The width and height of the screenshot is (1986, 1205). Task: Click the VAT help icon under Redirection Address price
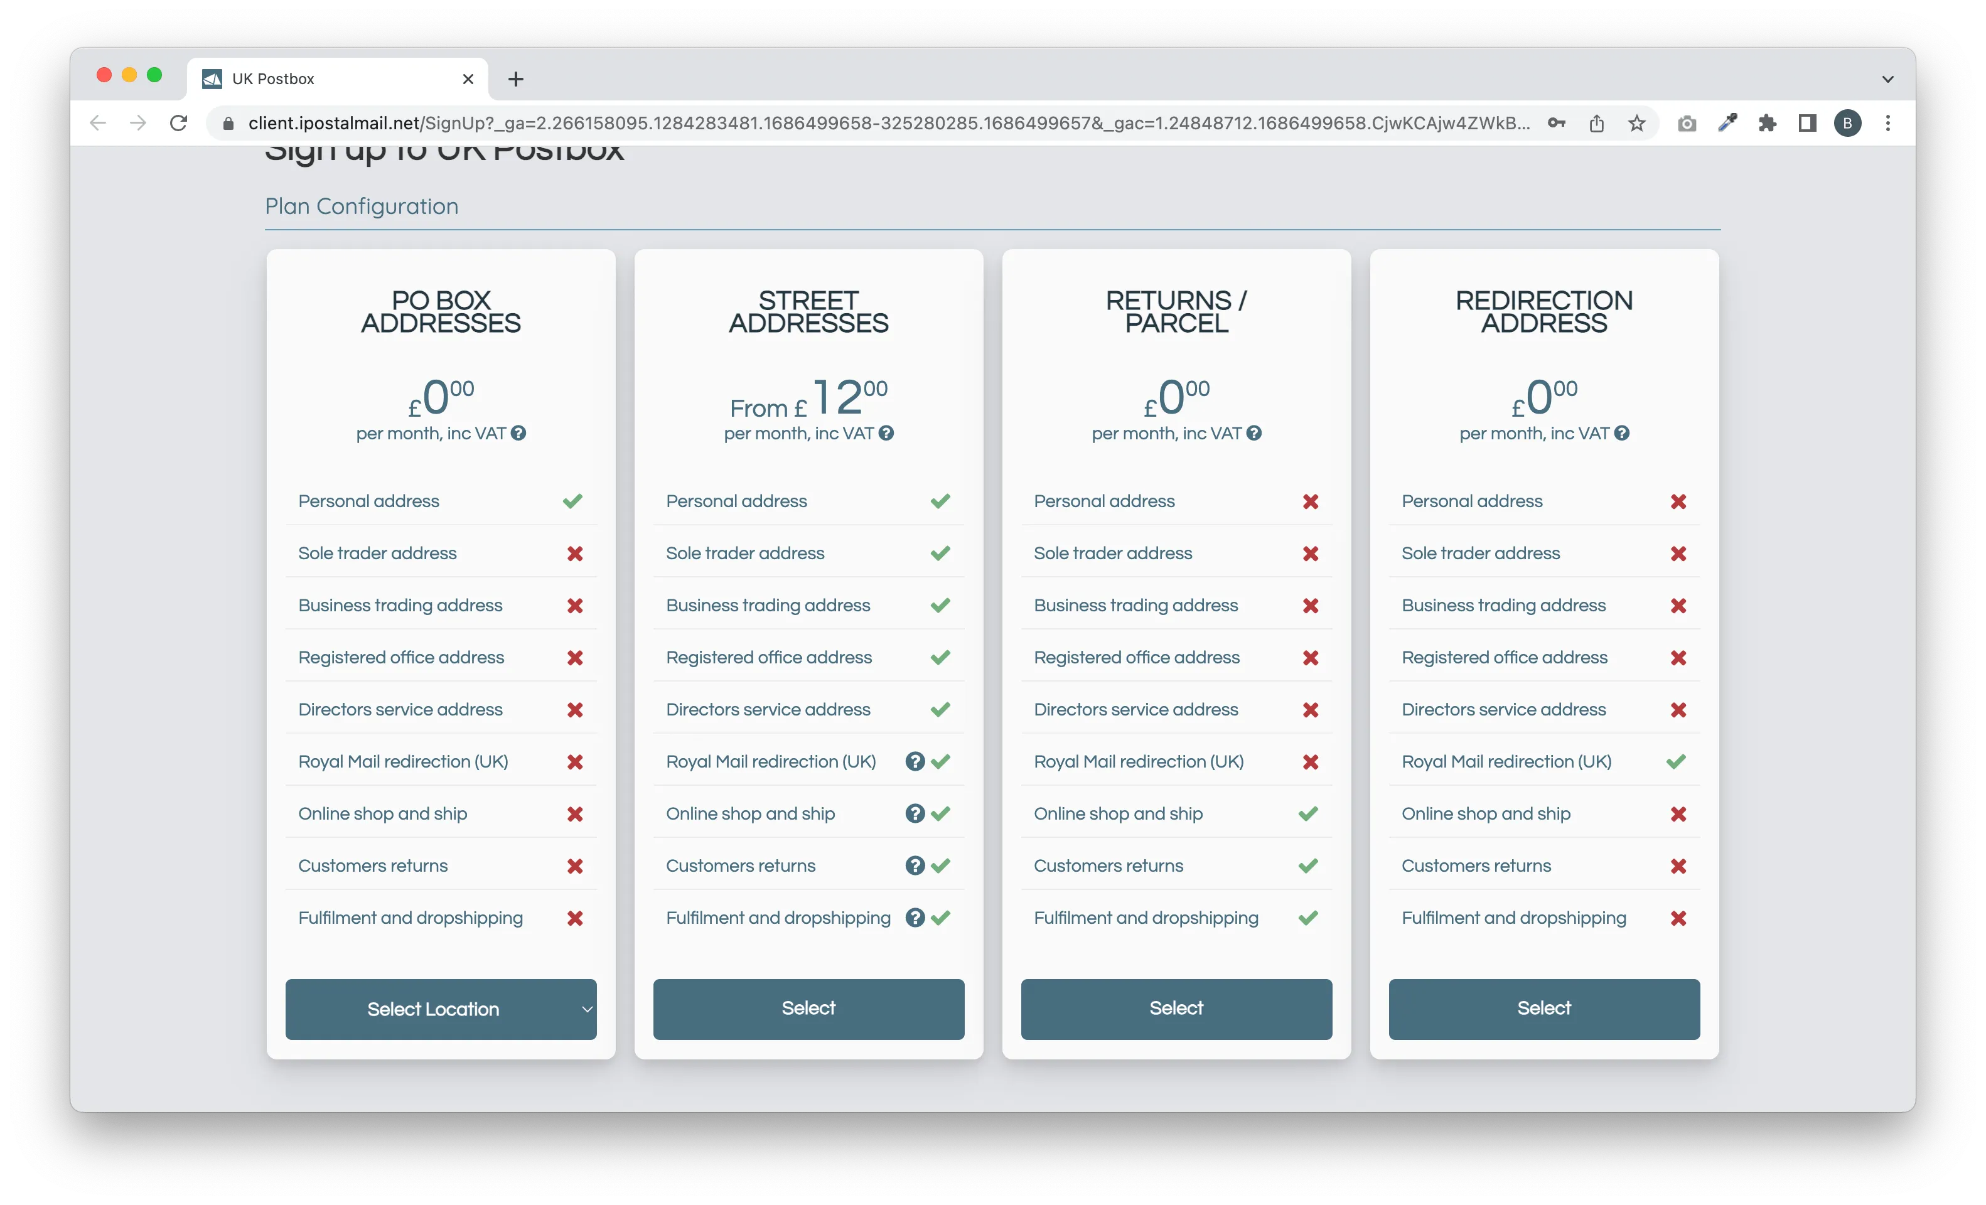pos(1622,433)
